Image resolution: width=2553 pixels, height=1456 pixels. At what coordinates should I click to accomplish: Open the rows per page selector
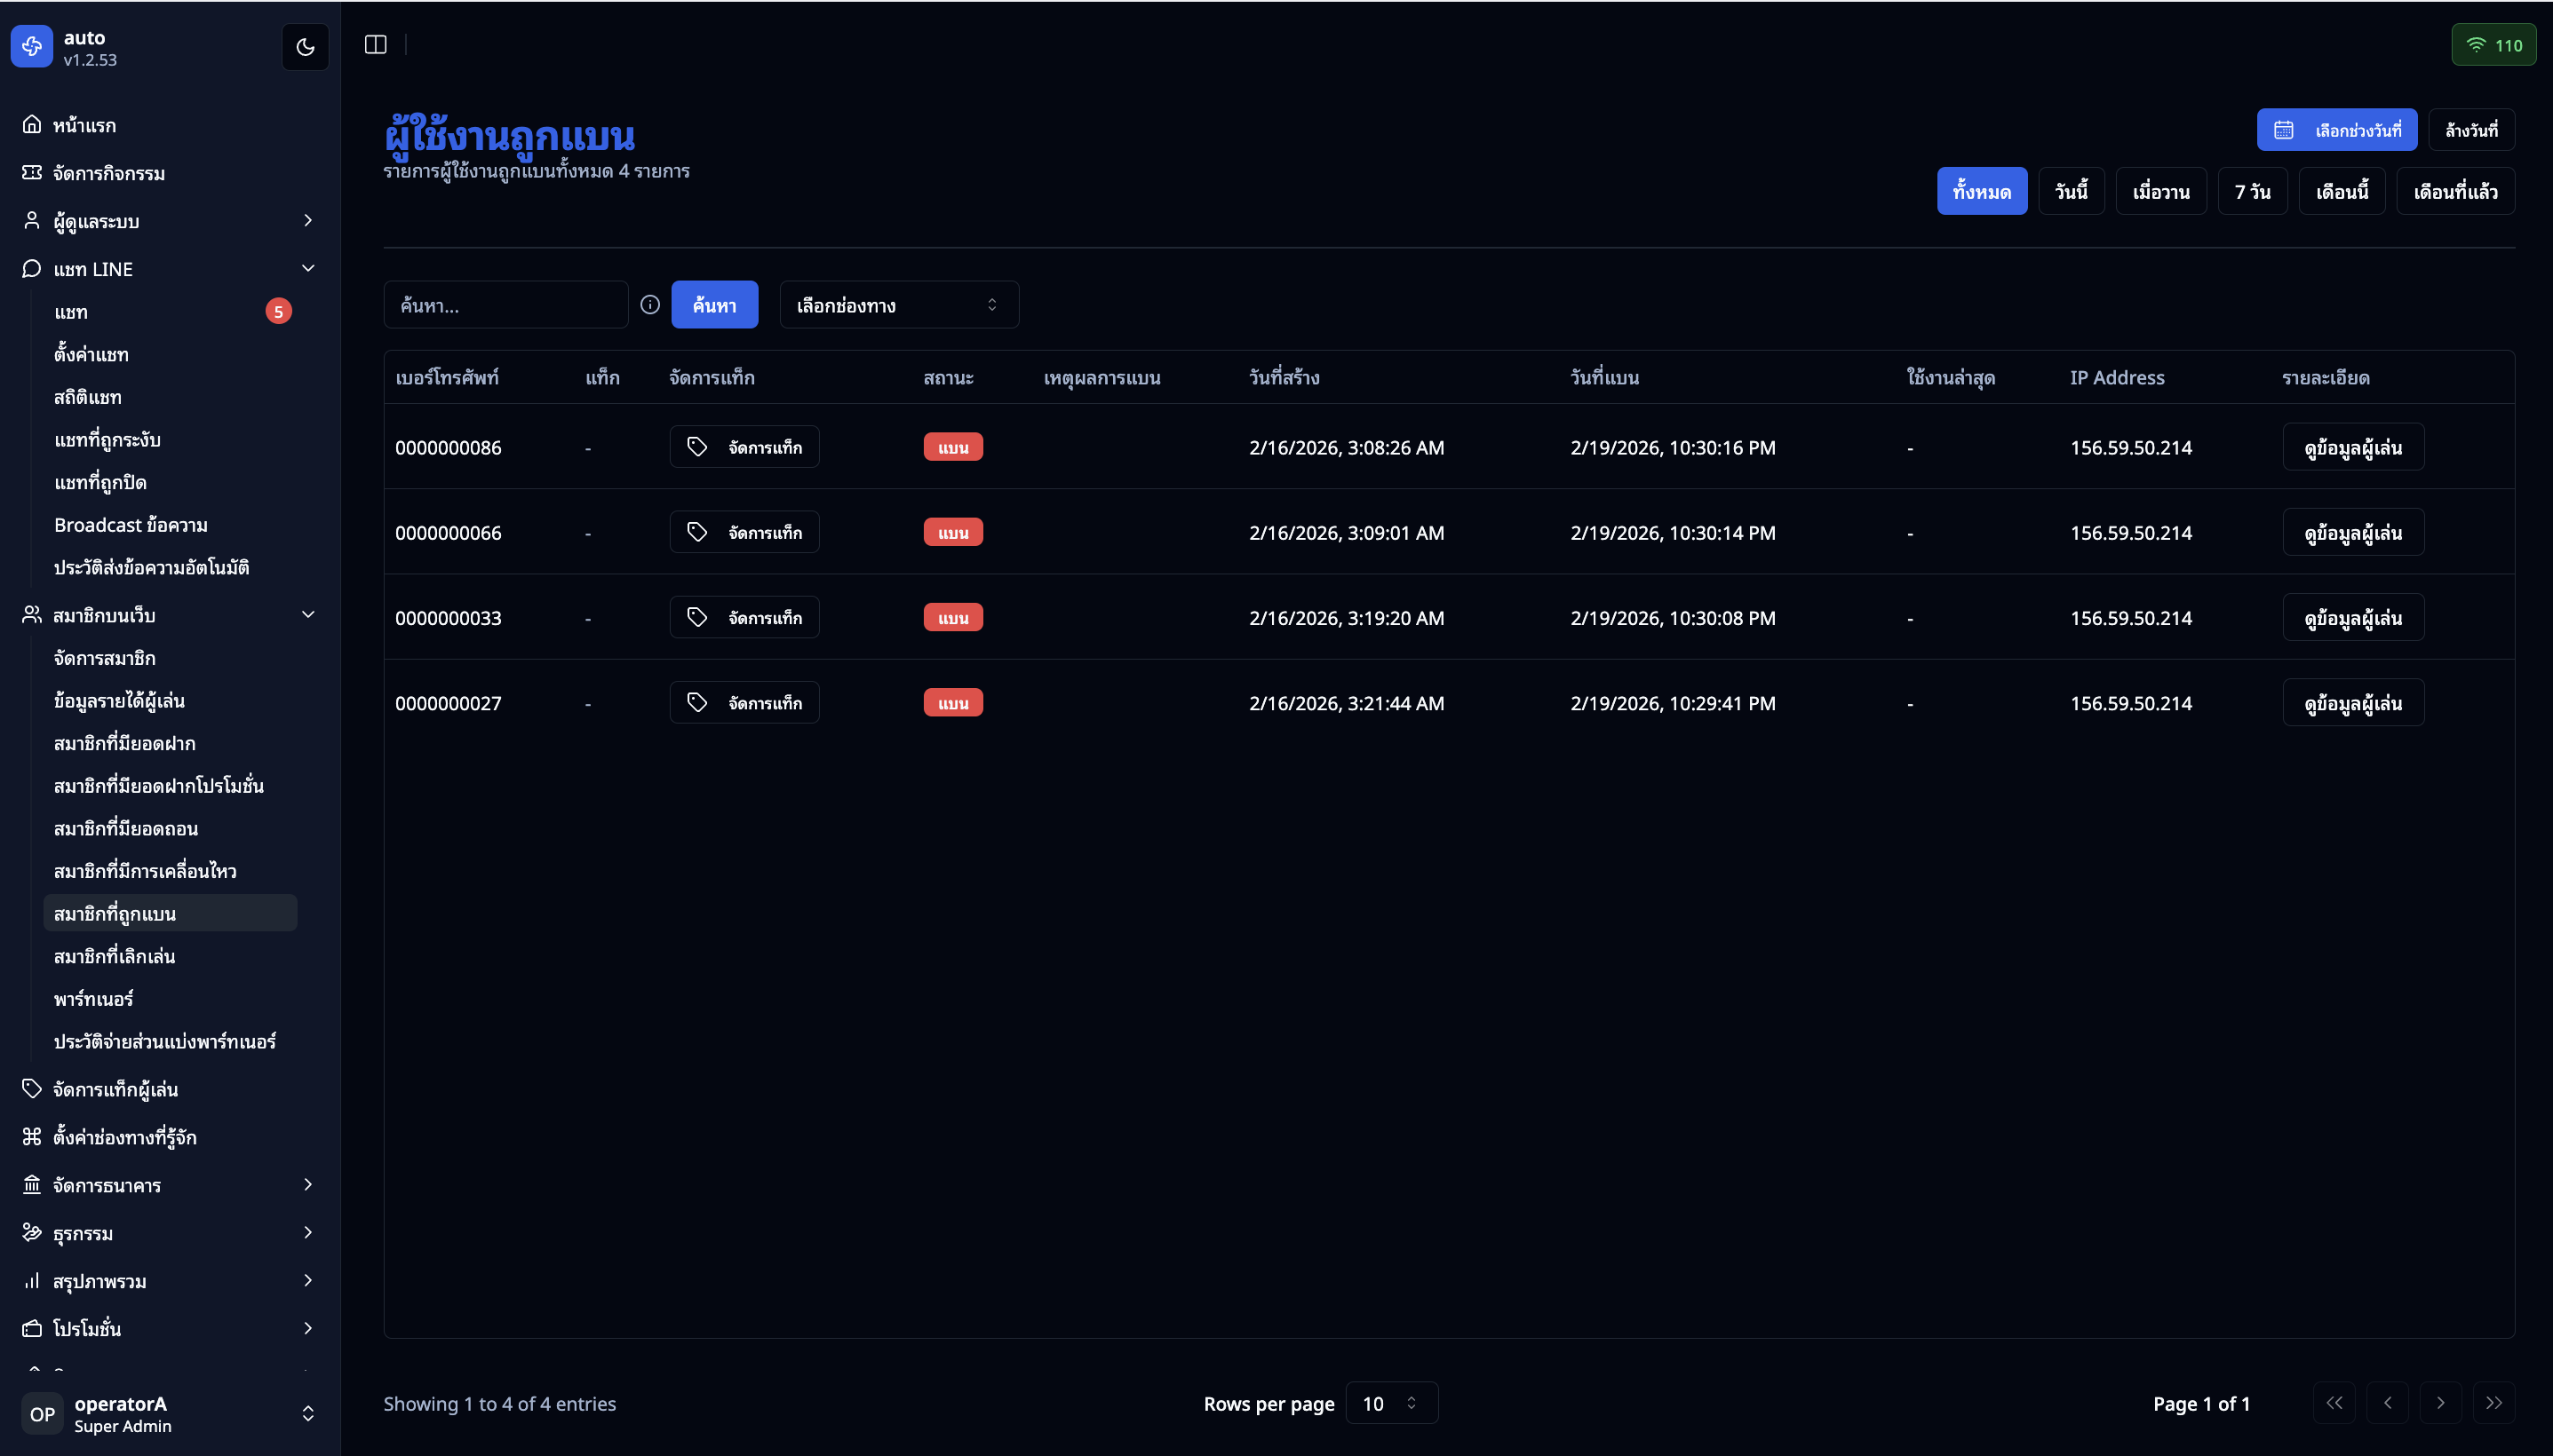click(x=1390, y=1403)
